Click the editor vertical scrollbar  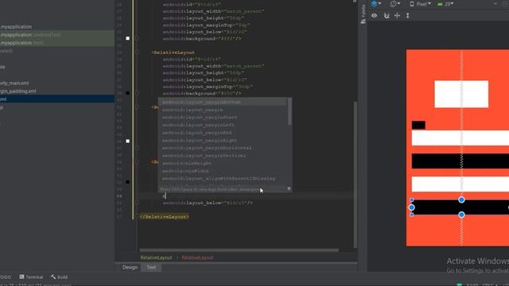[x=356, y=175]
